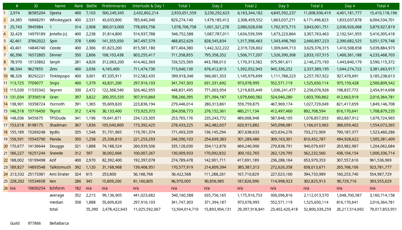Select the 'Total 4' column header
The height and width of the screenshot is (230, 402).
pyautogui.click(x=383, y=6)
